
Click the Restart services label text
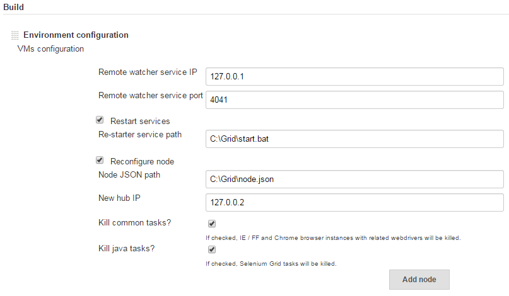coord(140,122)
